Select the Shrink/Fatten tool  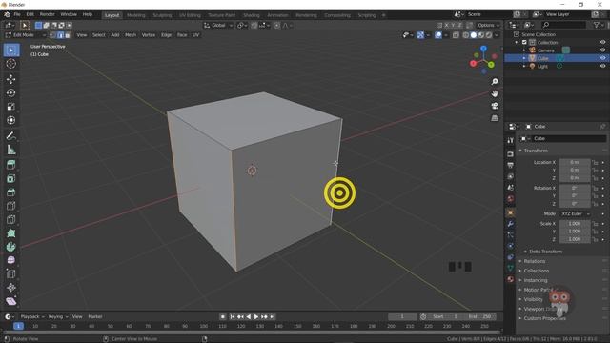pyautogui.click(x=11, y=288)
